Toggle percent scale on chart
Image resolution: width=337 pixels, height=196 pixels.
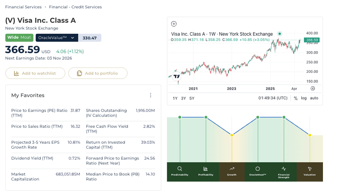pos(296,98)
